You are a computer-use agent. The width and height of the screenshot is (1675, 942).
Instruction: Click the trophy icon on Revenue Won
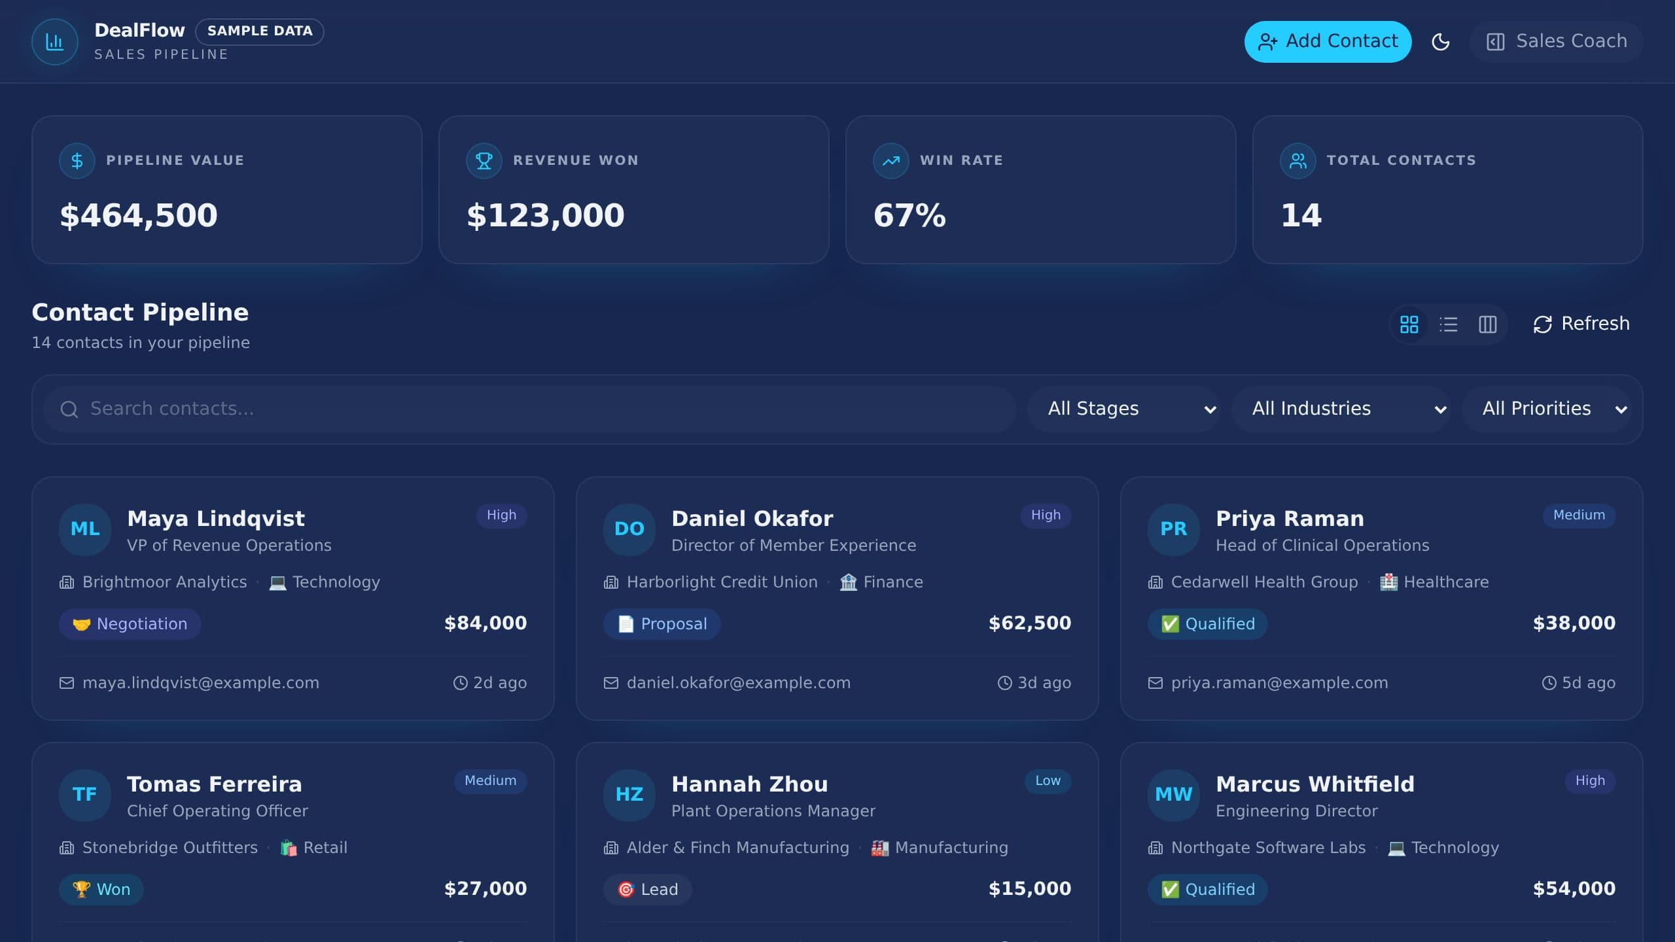tap(484, 160)
